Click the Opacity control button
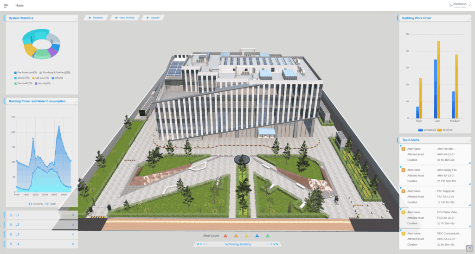This screenshot has height=254, width=475. pos(153,18)
